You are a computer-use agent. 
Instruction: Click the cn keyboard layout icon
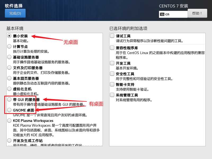(x=162, y=14)
